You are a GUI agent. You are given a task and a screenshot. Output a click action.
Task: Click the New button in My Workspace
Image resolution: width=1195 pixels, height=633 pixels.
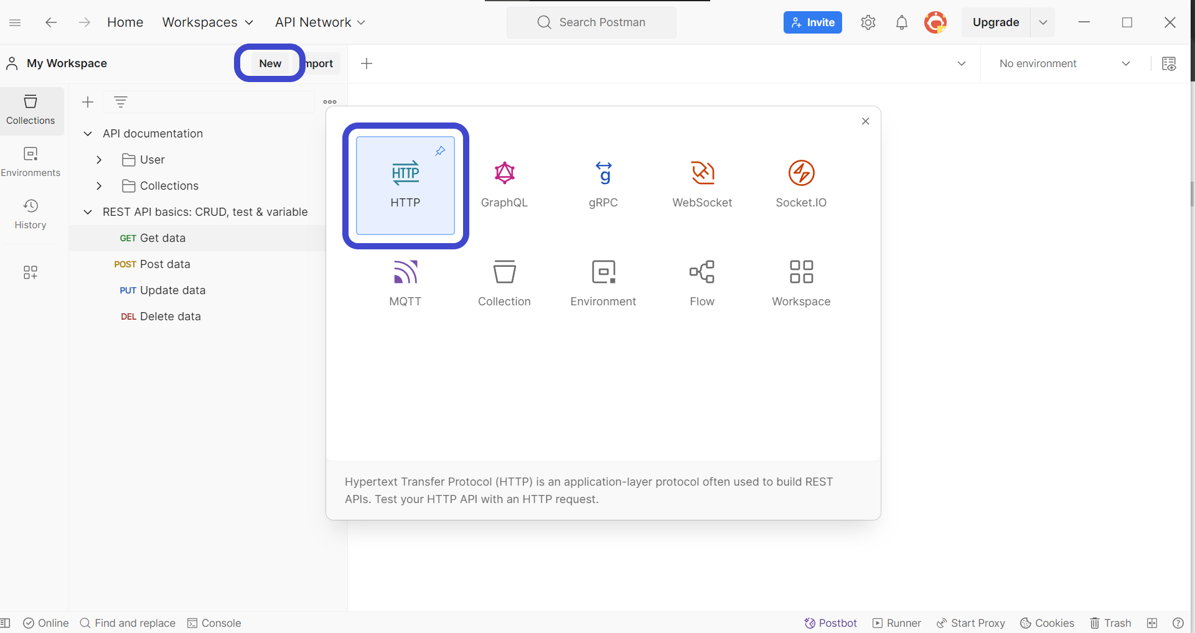[270, 63]
